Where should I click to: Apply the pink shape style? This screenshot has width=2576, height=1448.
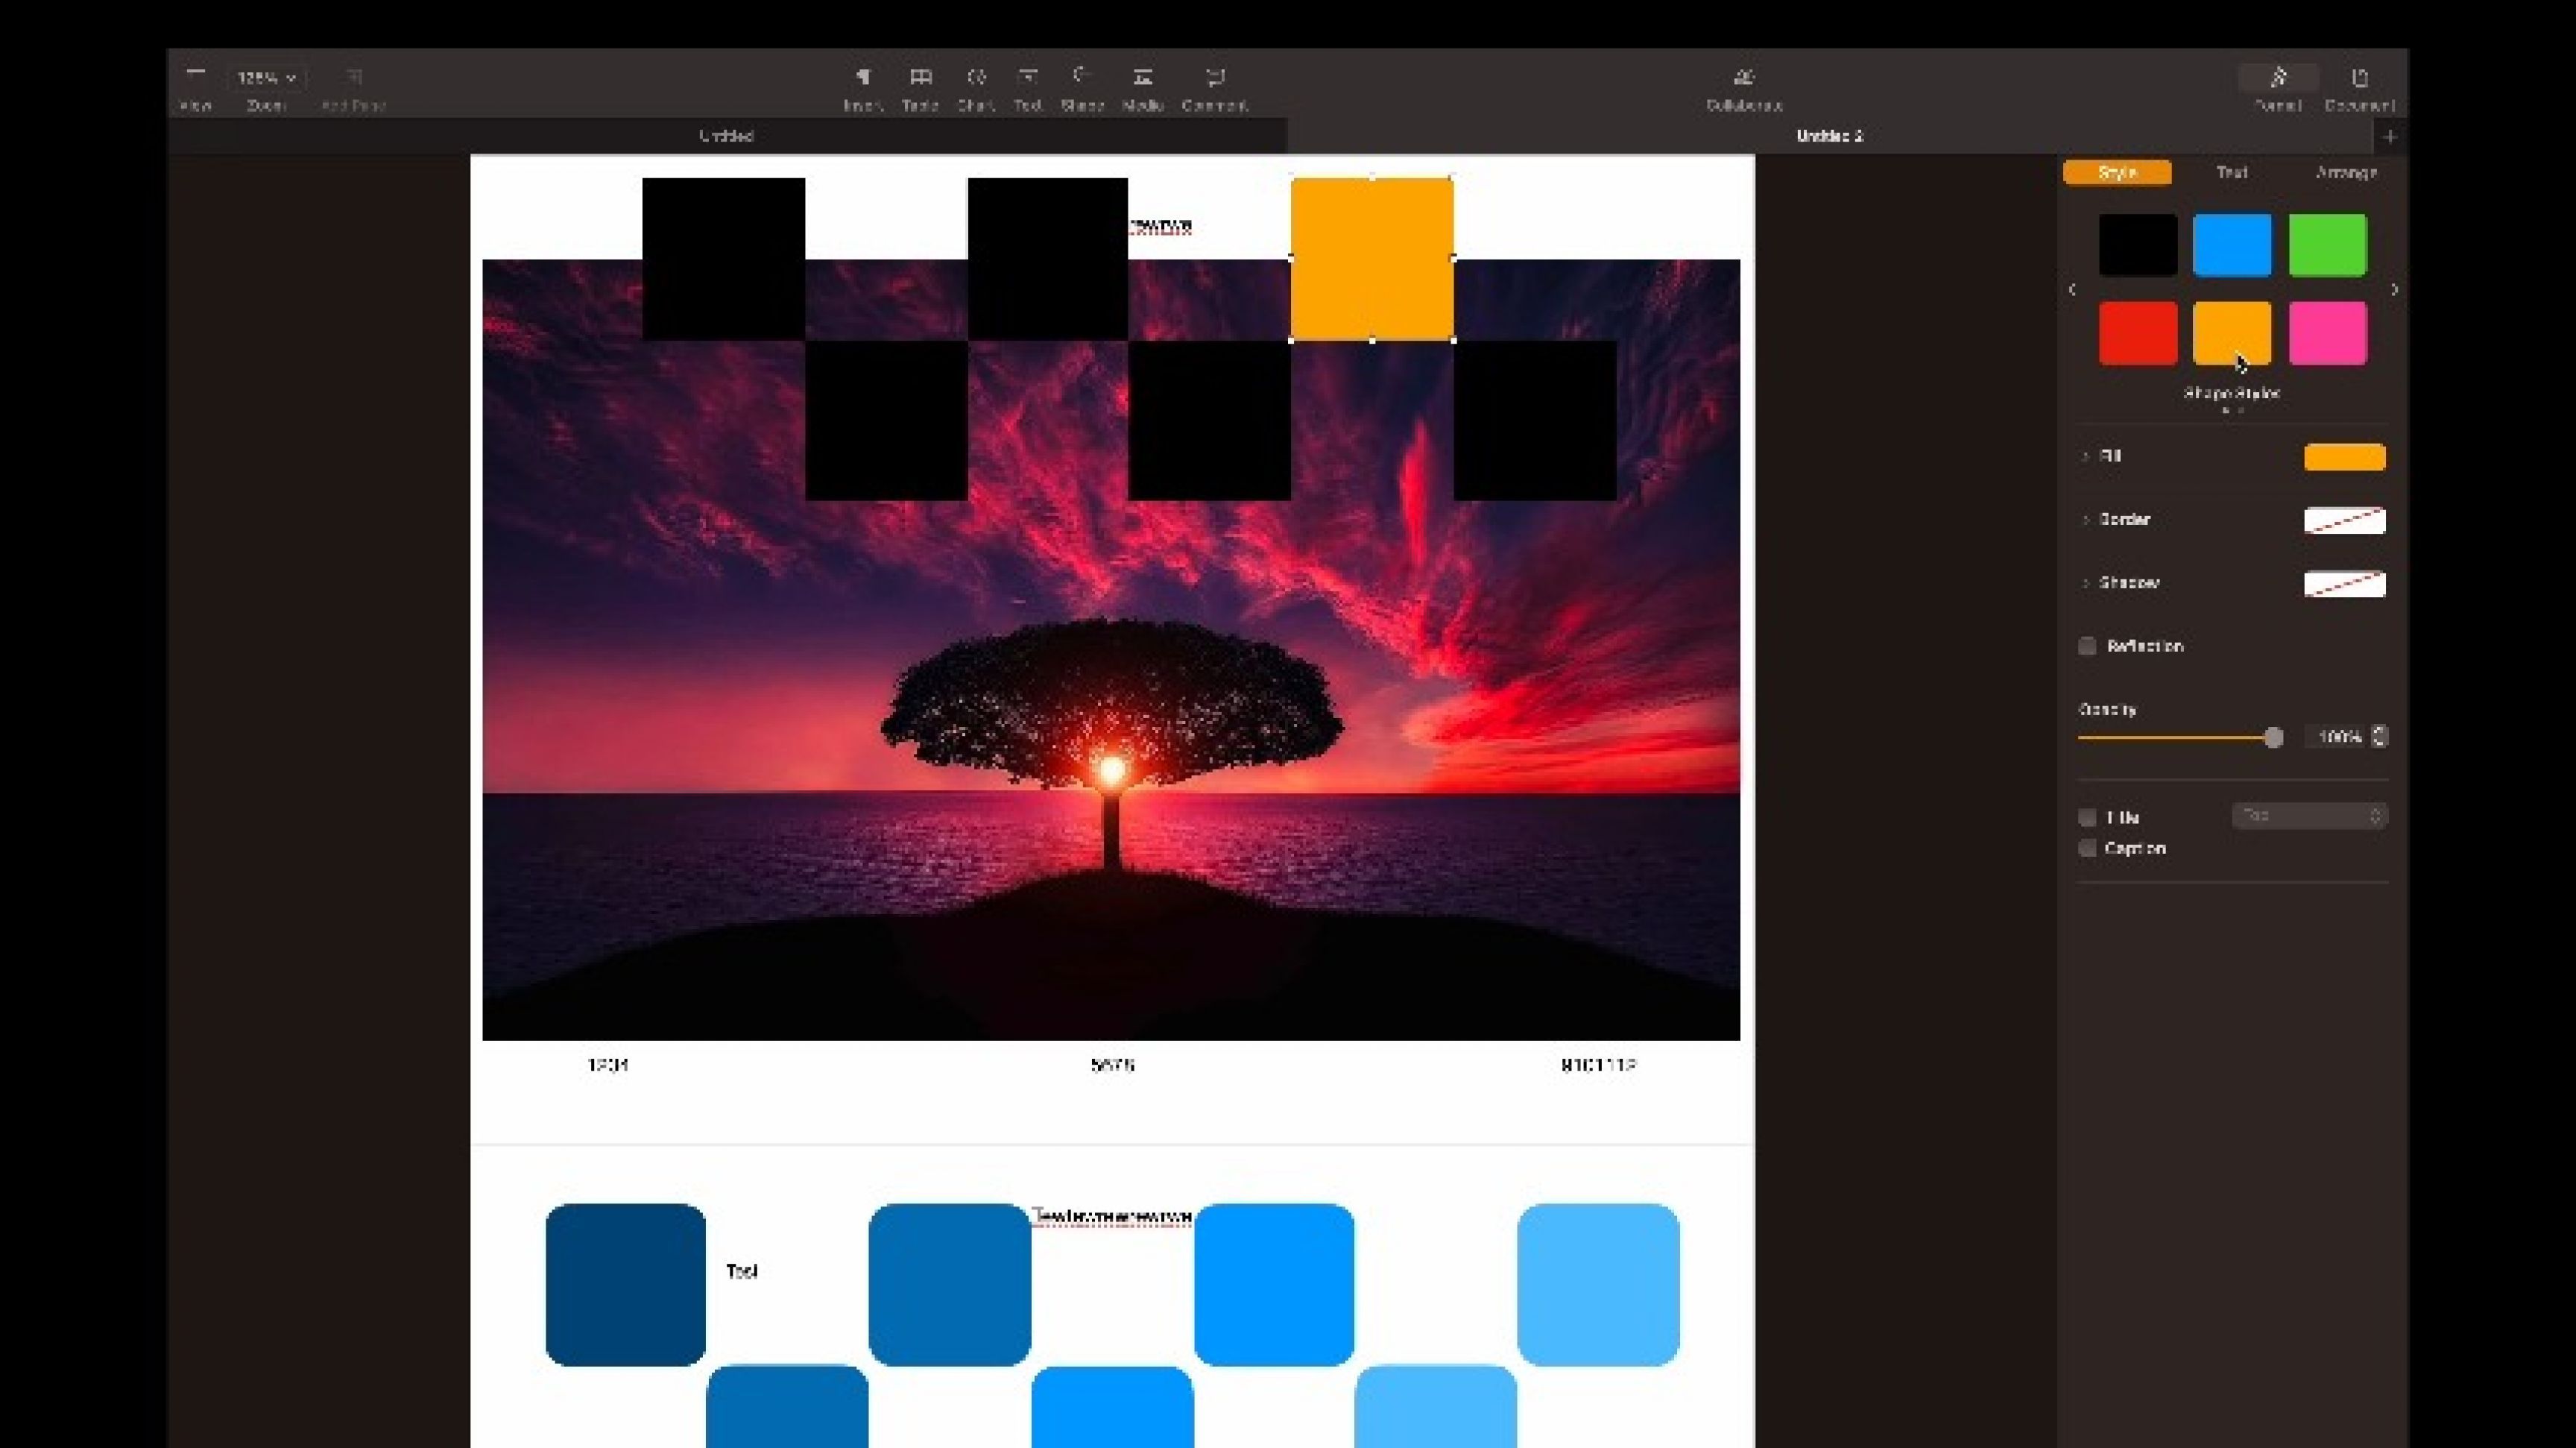(2328, 333)
